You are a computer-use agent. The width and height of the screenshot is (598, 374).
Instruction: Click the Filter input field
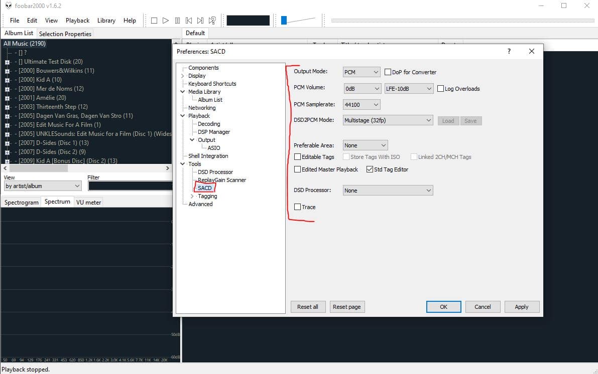click(x=130, y=186)
